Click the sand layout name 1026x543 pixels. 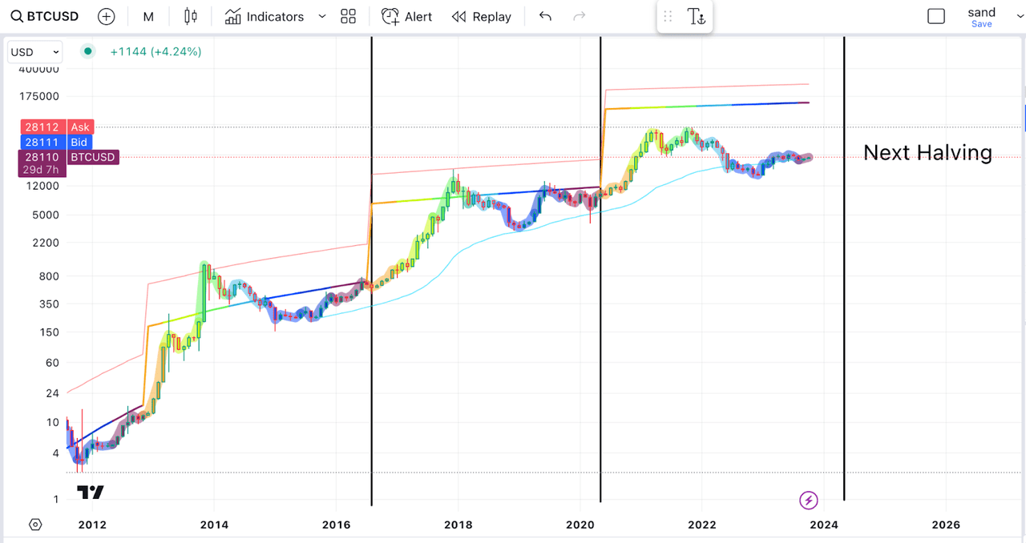coord(981,12)
